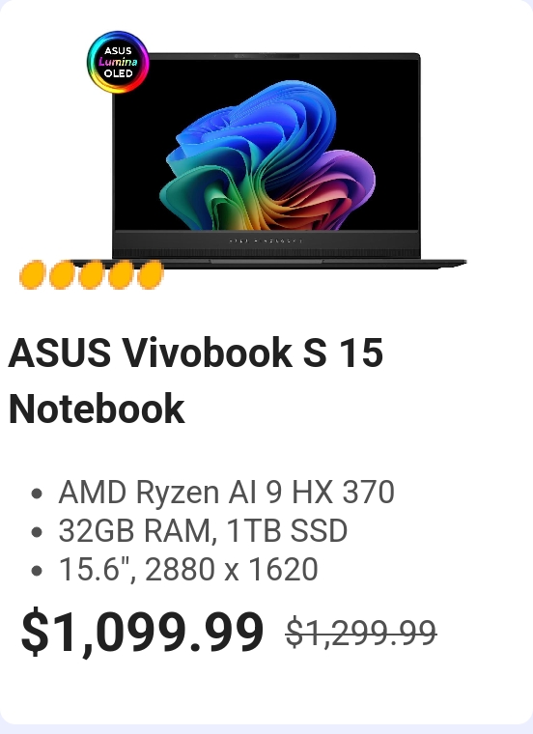The width and height of the screenshot is (533, 734).
Task: Click the 15.6", 2880 x 1620 spec
Action: [188, 569]
